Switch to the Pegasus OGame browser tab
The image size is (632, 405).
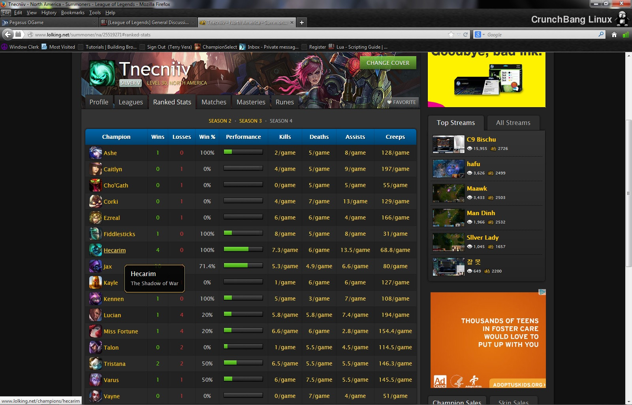49,23
